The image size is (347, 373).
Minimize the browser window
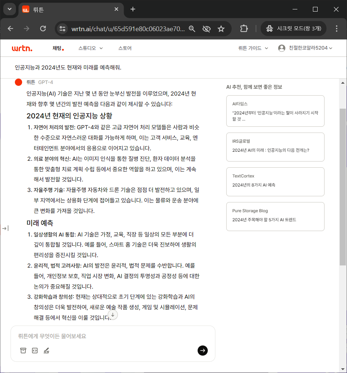tap(295, 9)
